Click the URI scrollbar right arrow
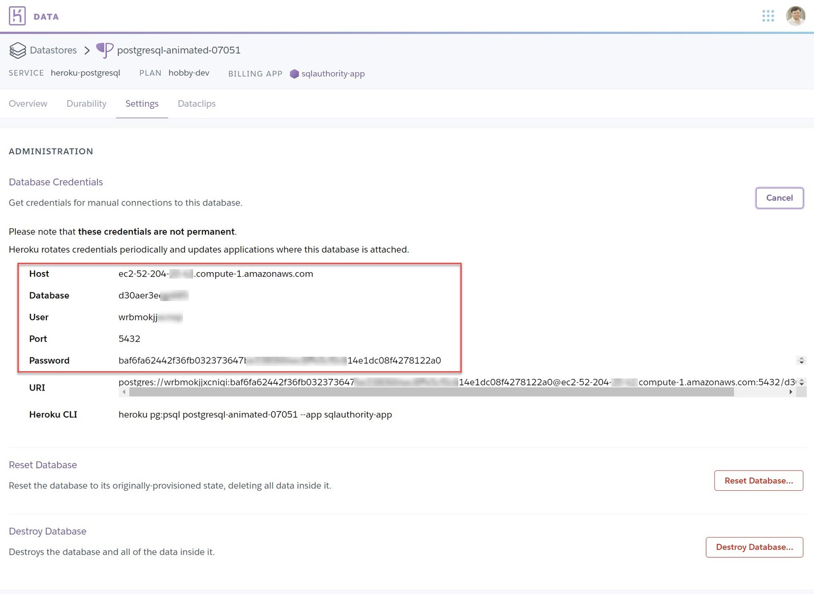The image size is (814, 594). click(790, 392)
